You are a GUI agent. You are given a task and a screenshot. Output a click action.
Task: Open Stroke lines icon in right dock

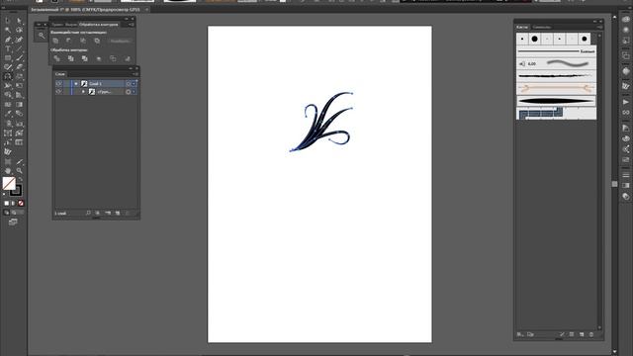point(626,175)
